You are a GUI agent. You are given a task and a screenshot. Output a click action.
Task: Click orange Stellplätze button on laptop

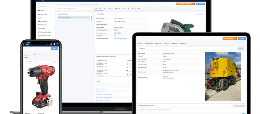pyautogui.click(x=185, y=4)
